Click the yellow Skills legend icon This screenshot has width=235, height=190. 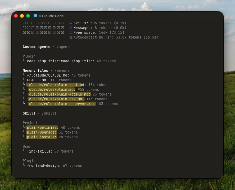(71, 23)
